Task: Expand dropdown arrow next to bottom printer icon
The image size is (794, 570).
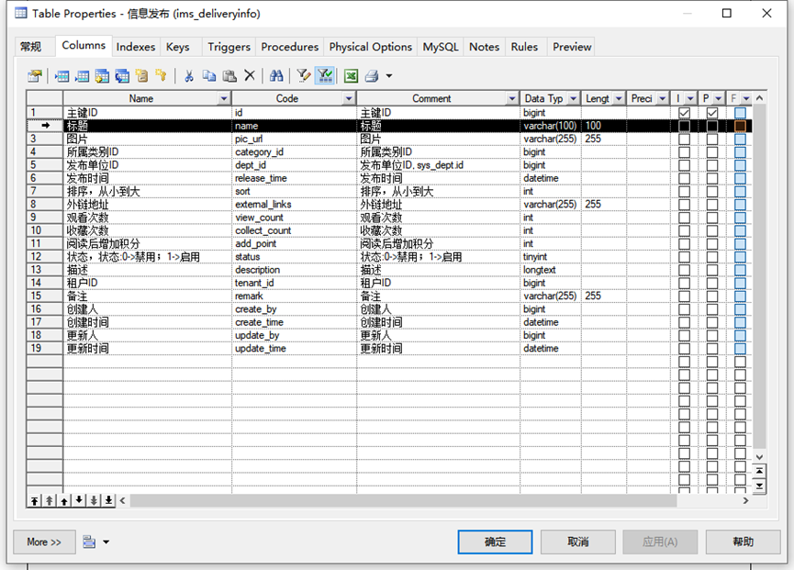Action: coord(106,542)
